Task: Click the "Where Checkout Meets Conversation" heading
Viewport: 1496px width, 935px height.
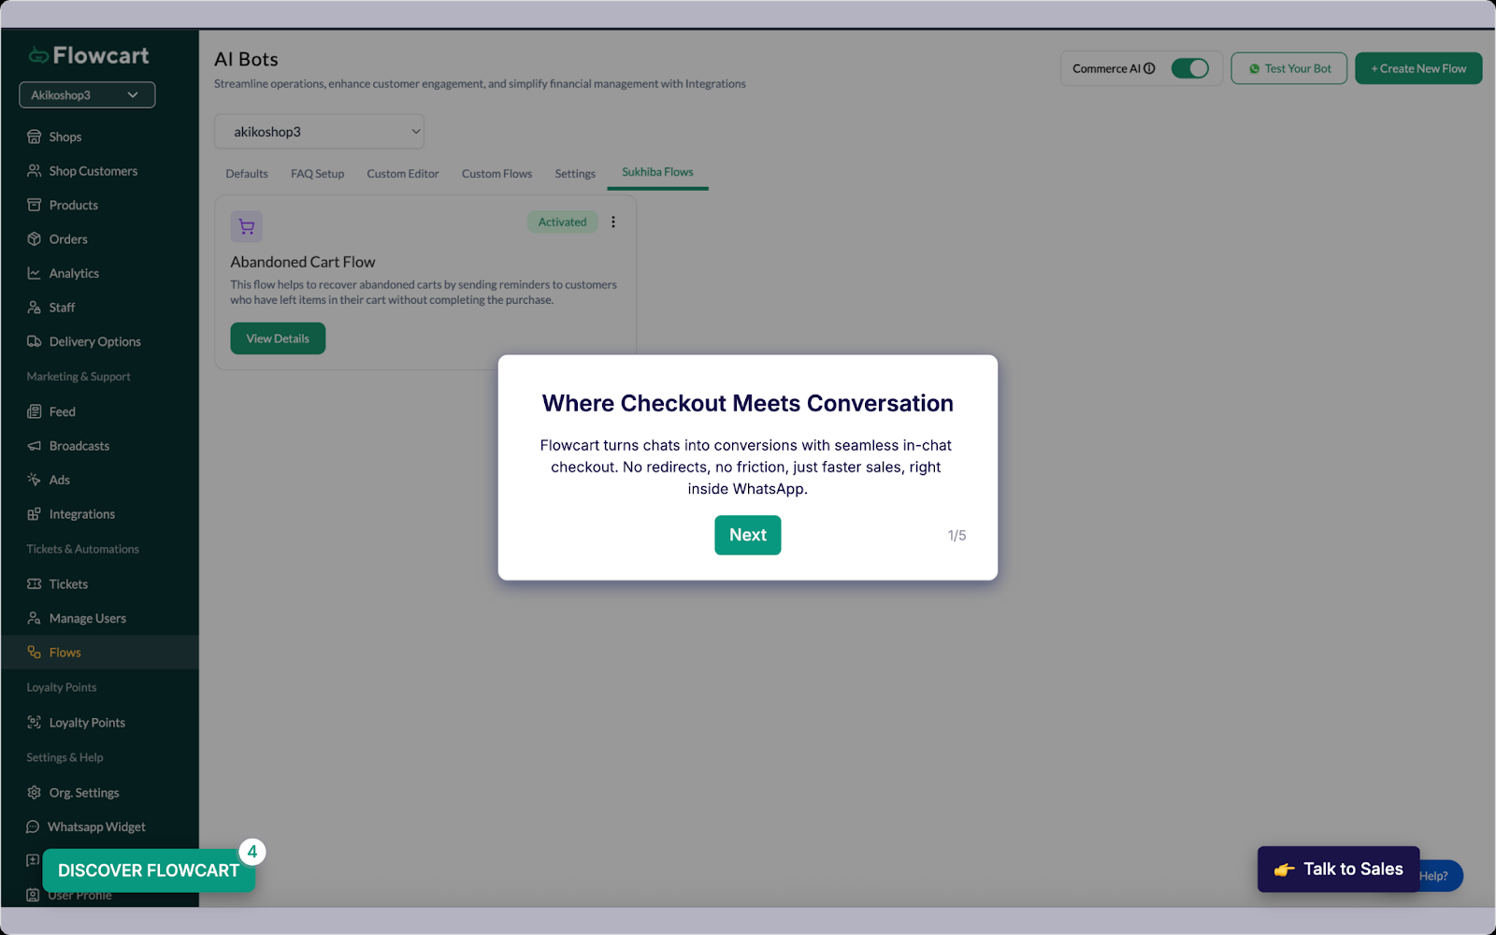Action: pos(748,403)
